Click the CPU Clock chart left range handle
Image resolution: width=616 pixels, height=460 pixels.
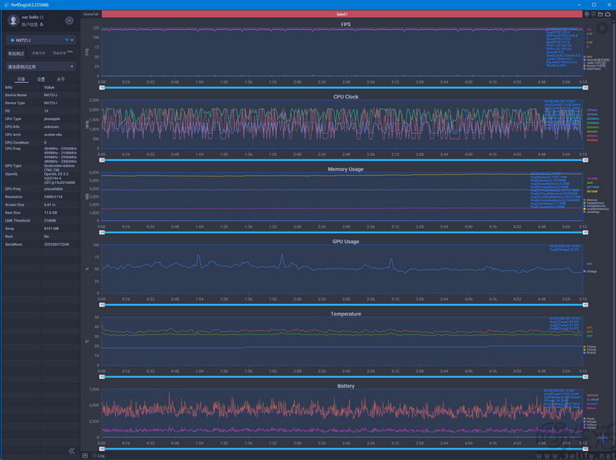[x=102, y=160]
